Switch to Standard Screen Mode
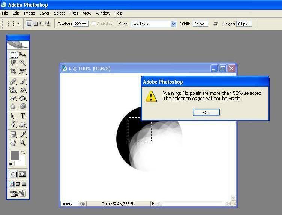The image size is (282, 215). pyautogui.click(x=12, y=184)
